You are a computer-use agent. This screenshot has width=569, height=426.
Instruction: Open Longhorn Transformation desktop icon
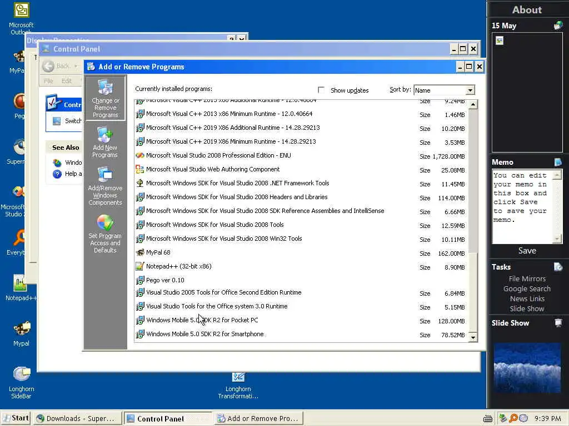click(238, 386)
